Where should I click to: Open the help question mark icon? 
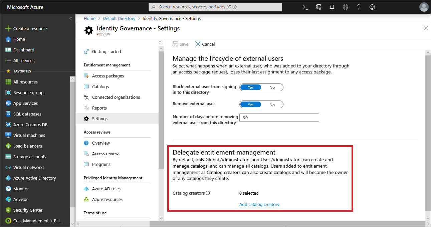point(359,7)
